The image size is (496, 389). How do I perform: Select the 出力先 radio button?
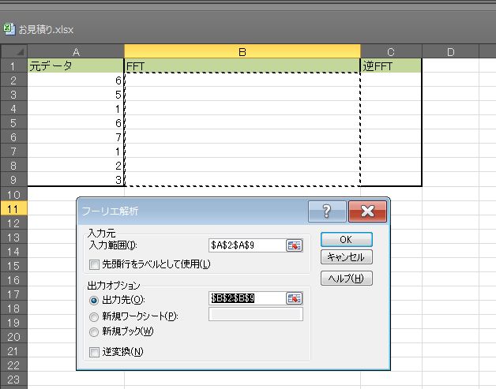coord(95,299)
